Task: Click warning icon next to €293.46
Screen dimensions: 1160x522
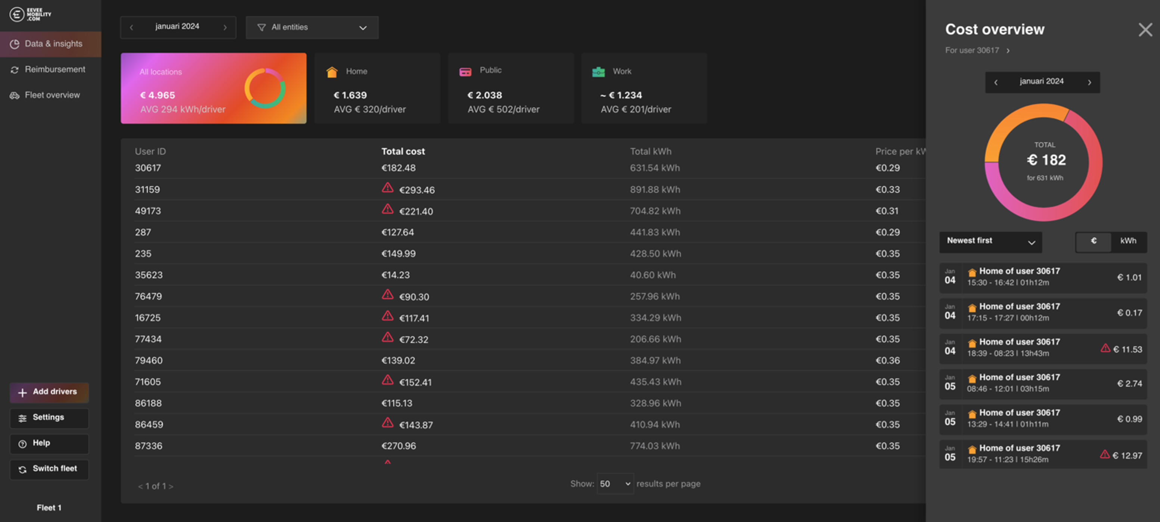Action: (x=387, y=188)
